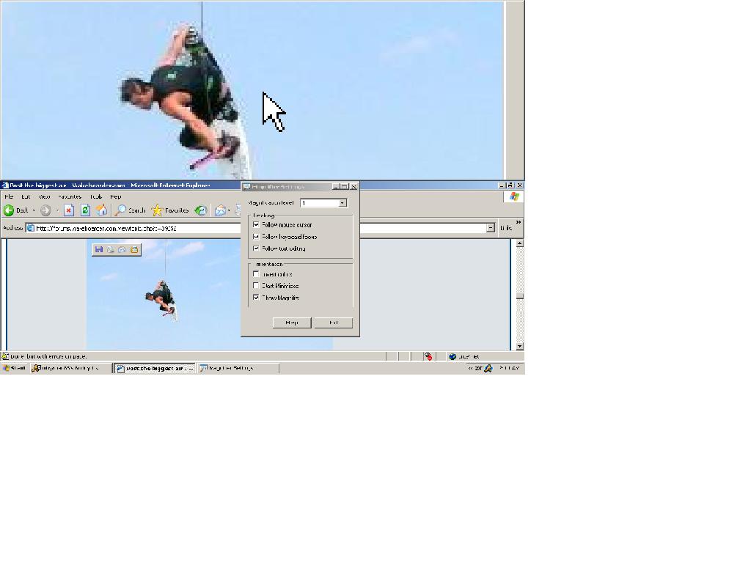Click the Help button in Magnifier Settings

pyautogui.click(x=291, y=323)
